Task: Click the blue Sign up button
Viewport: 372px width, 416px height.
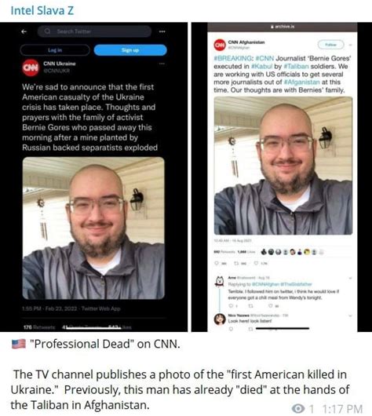Action: tap(130, 50)
